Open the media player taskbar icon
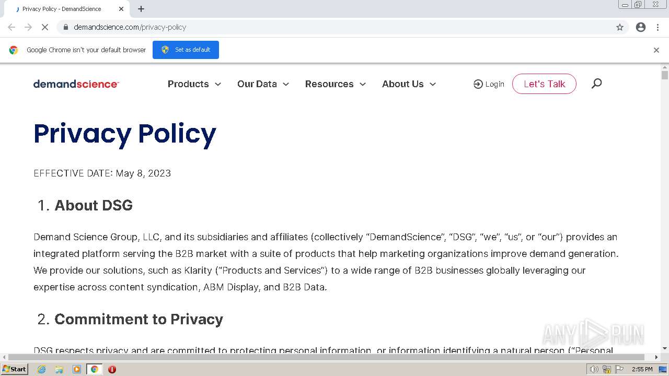Screen dimensions: 669x376 coord(77,369)
